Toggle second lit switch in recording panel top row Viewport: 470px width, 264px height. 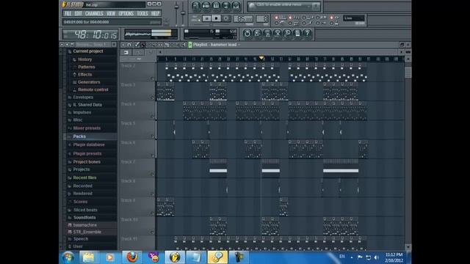(x=290, y=18)
